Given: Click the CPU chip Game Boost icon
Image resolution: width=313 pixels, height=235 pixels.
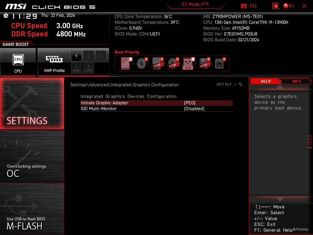Looking at the screenshot, I should (18, 60).
